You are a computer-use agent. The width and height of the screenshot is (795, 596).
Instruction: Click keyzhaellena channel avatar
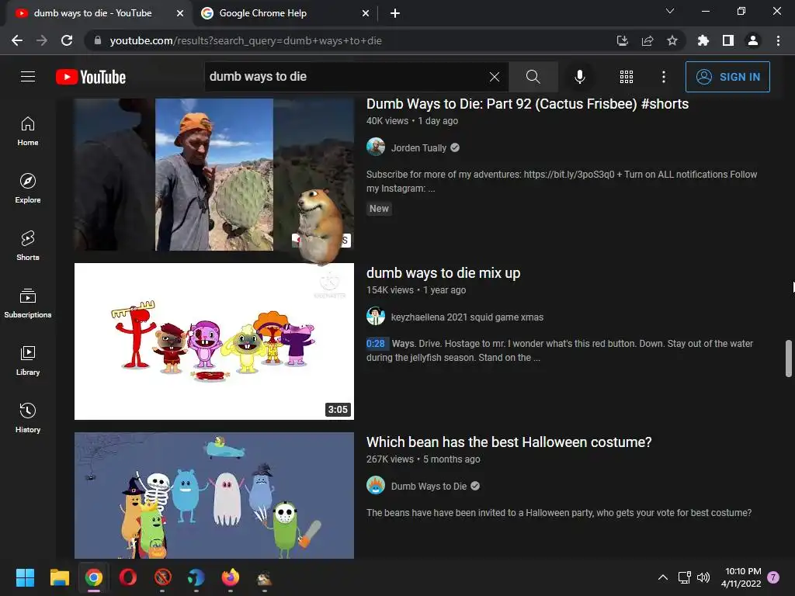(376, 317)
